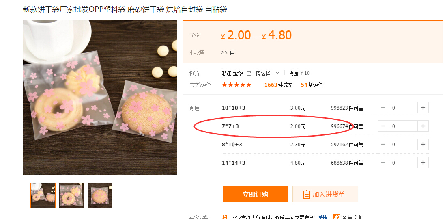
Task: Focus the quantity field for 7*7+3
Action: tap(403, 126)
